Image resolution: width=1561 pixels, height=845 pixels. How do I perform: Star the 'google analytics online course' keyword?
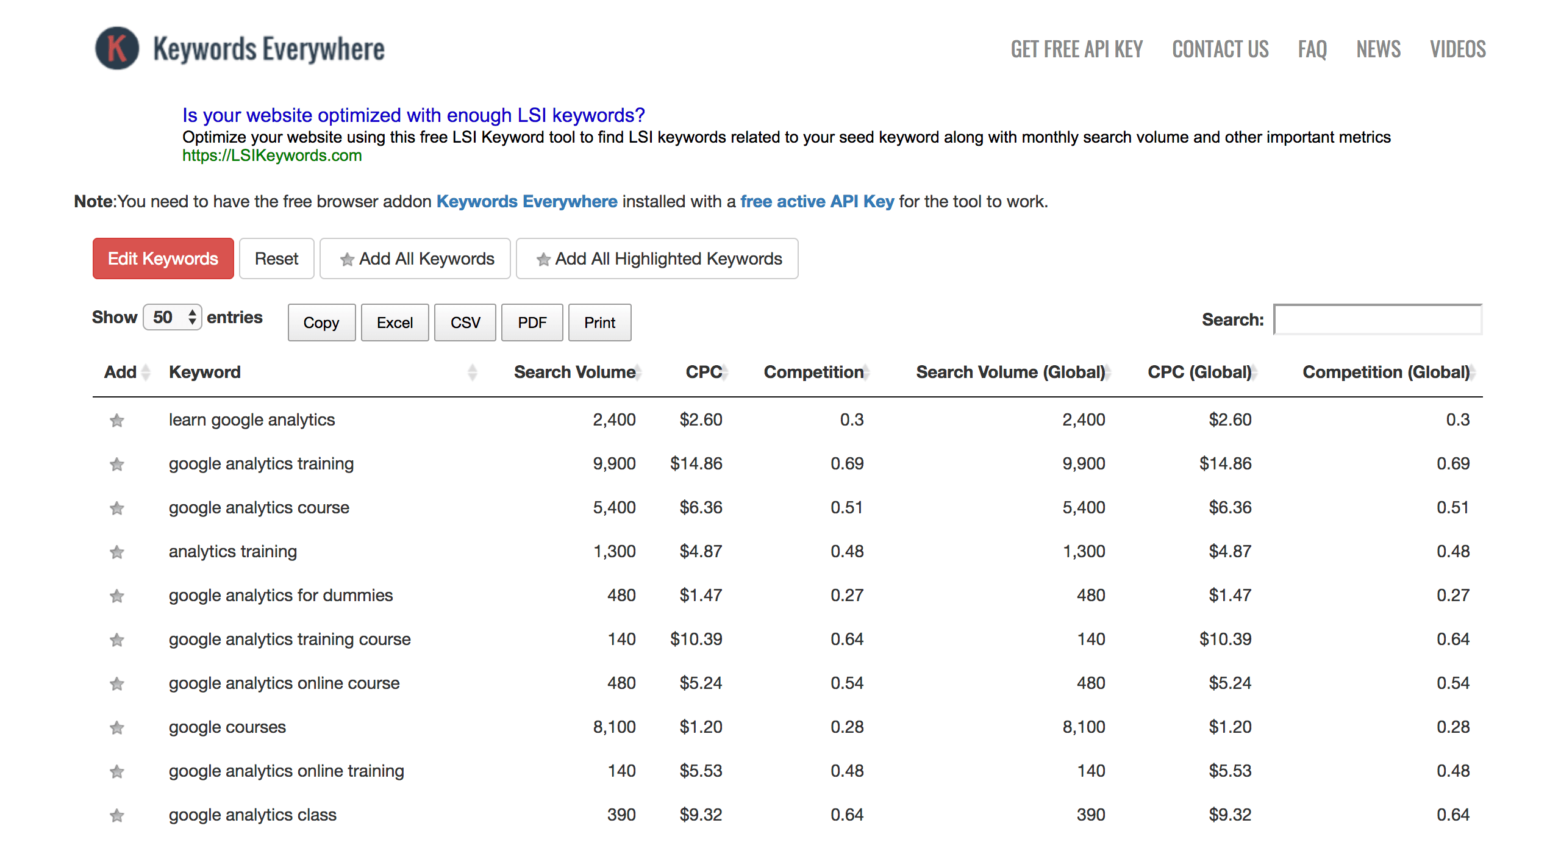tap(117, 683)
